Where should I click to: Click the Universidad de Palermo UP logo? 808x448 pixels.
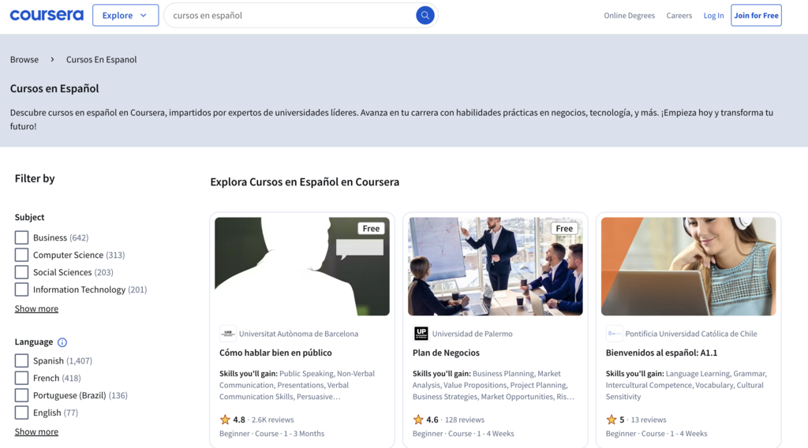[421, 334]
